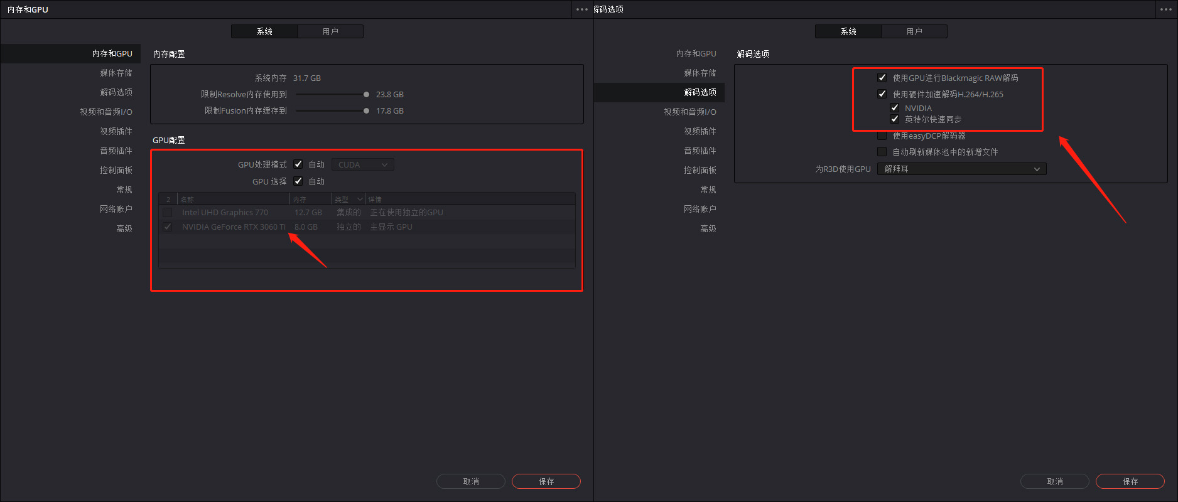Click the 主显示 GPU status cell

coord(391,227)
